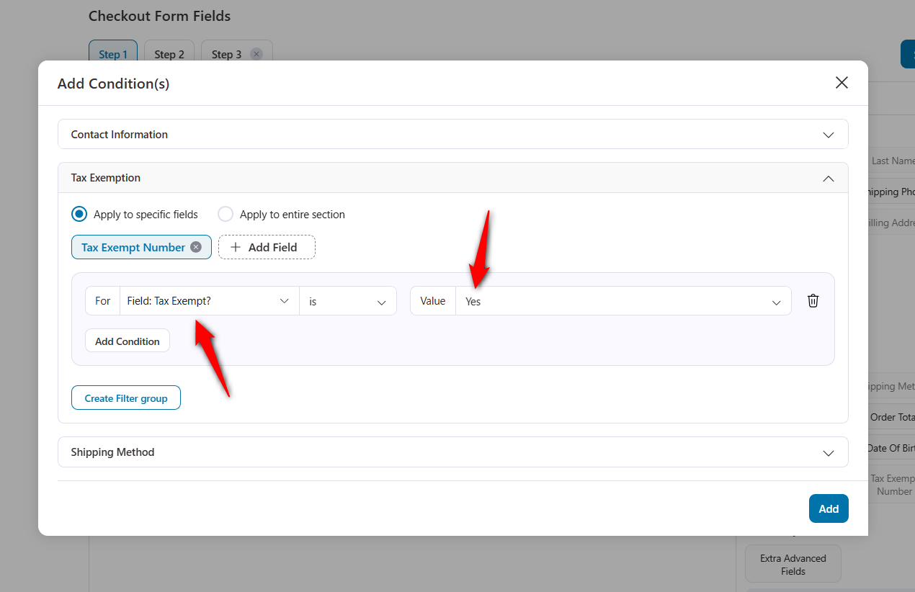Click the plus icon next to Add Field
The width and height of the screenshot is (915, 592).
[x=236, y=247]
